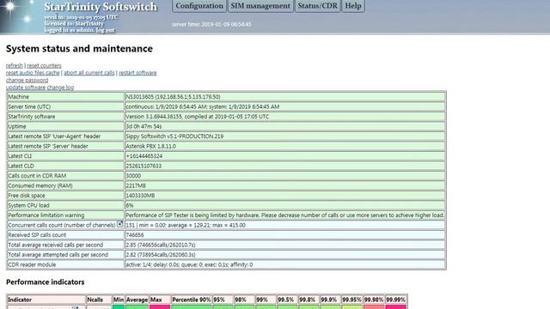
Task: Select Performance limitation warning message text
Action: (x=285, y=215)
